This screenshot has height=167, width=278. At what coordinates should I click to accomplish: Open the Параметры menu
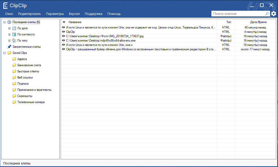pos(55,14)
